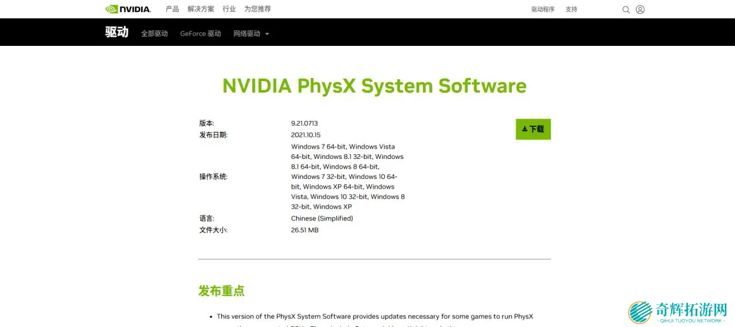Click the NVIDIA PhysX System Software heading
Screen dimensions: 735x327
374,86
